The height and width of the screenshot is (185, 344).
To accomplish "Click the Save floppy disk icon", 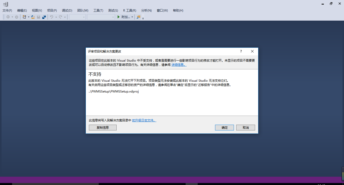I will point(39,17).
